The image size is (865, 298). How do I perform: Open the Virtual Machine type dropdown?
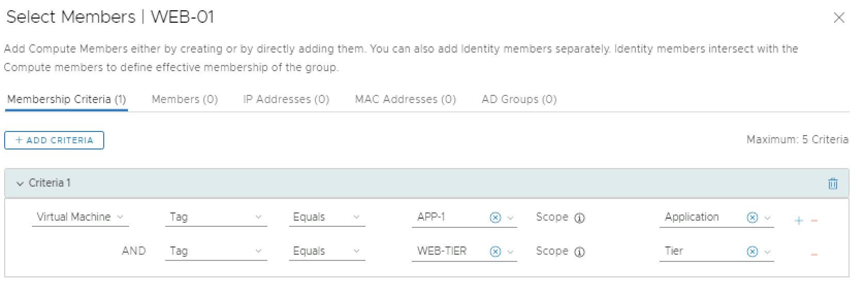tap(80, 217)
